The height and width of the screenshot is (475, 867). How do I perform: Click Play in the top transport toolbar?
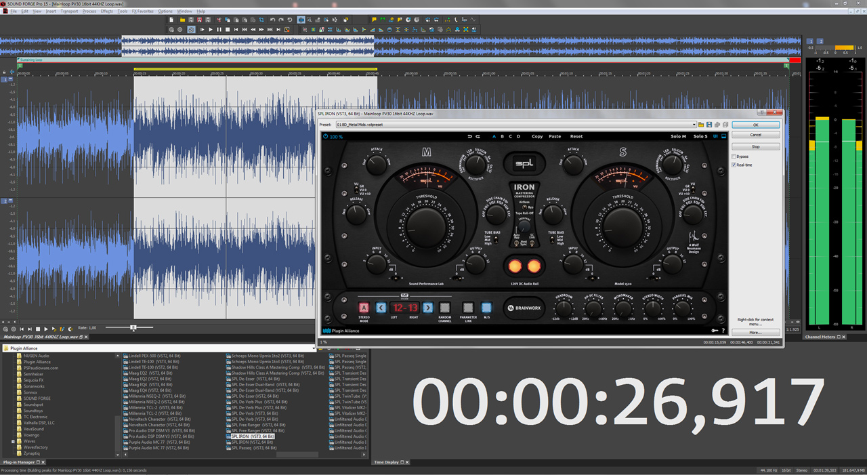coord(211,30)
